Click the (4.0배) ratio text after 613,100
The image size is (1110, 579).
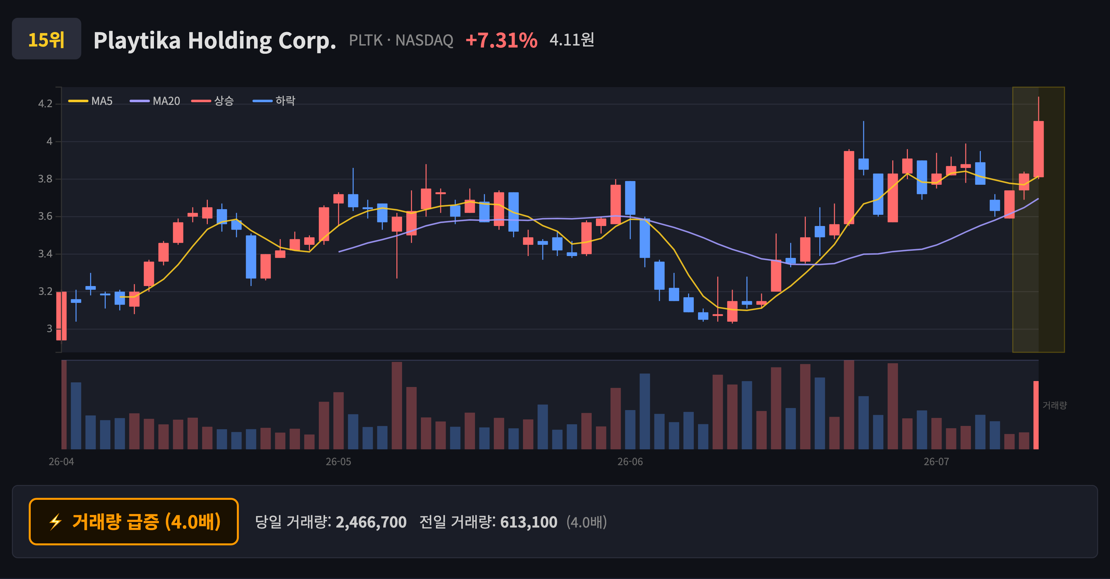click(x=586, y=522)
